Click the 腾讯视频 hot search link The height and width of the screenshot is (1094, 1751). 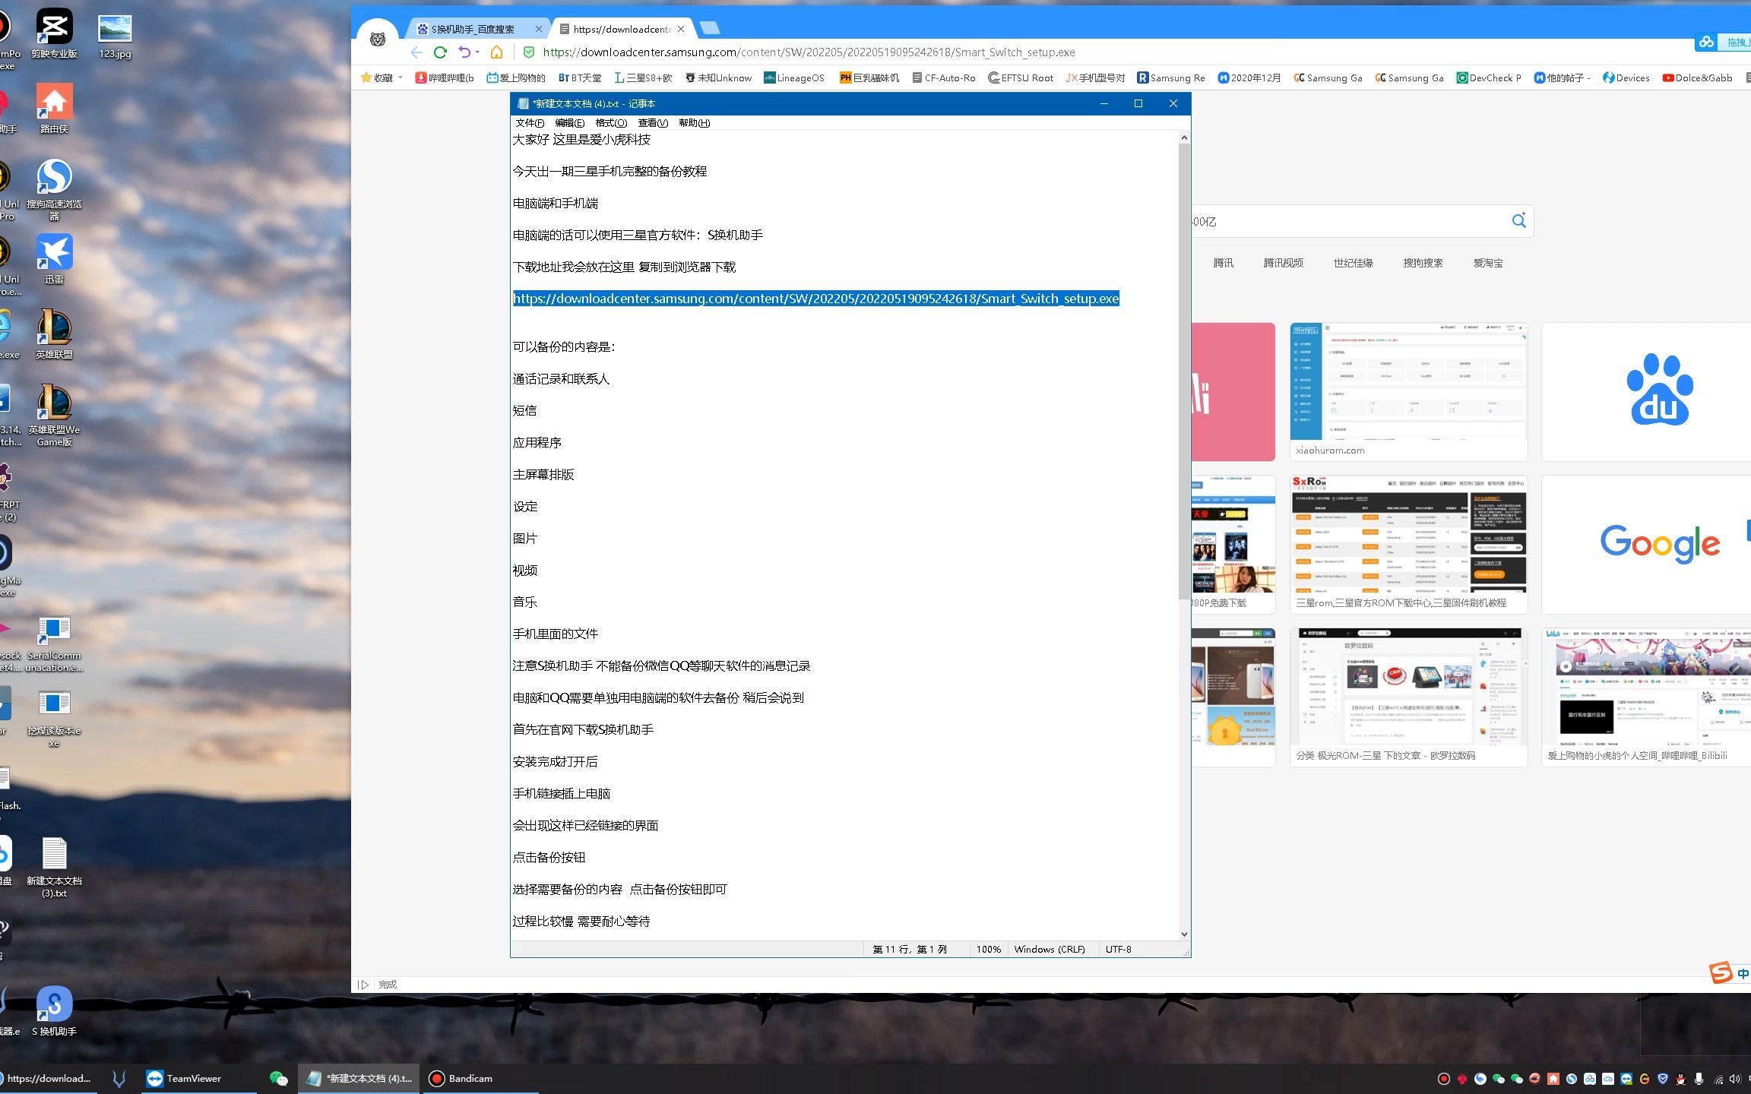pyautogui.click(x=1284, y=262)
